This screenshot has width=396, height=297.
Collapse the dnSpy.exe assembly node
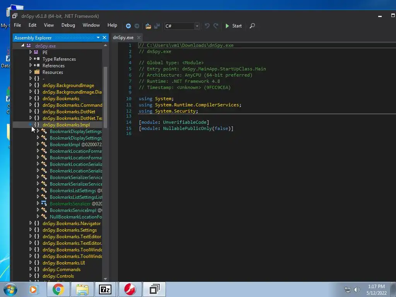[23, 46]
